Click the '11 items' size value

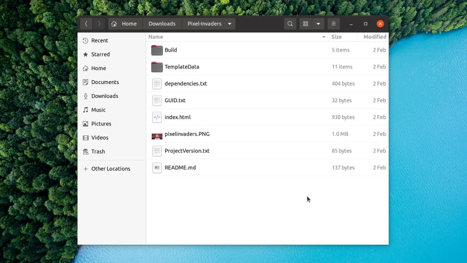[342, 67]
